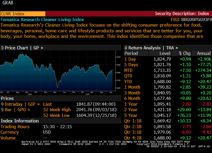
Task: Click the Prices section heading
Action: [7, 98]
